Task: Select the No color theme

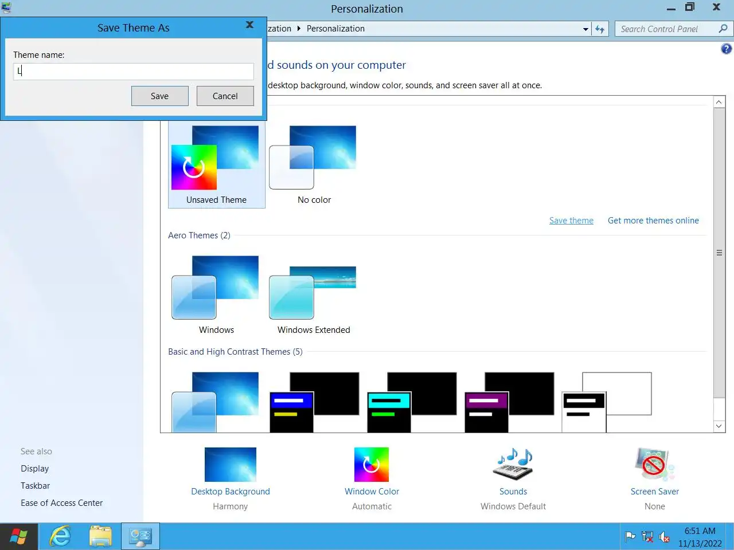Action: (x=314, y=165)
